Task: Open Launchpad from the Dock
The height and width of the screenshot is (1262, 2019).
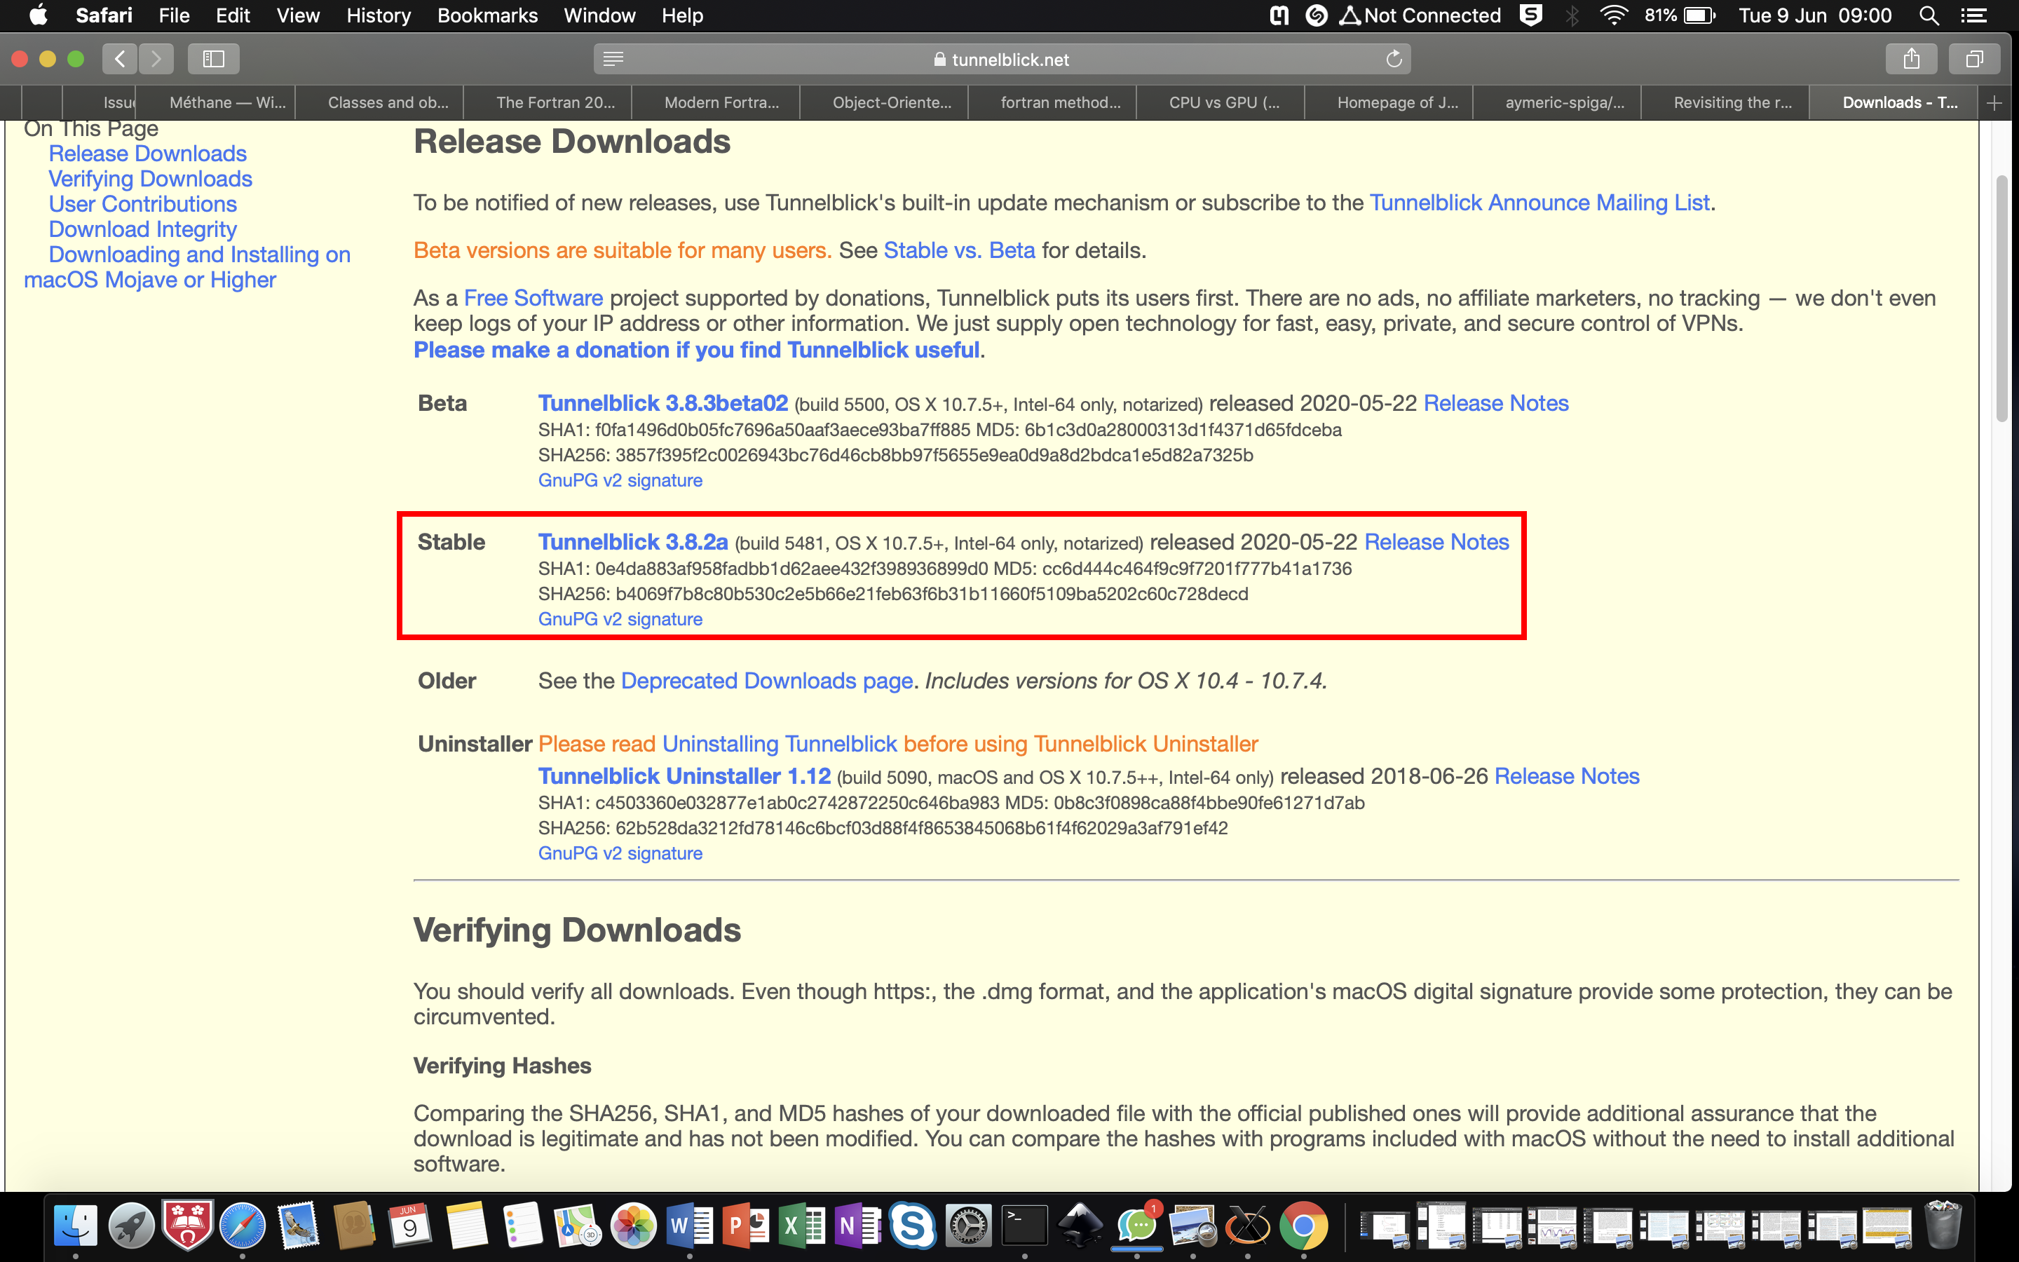Action: tap(132, 1226)
